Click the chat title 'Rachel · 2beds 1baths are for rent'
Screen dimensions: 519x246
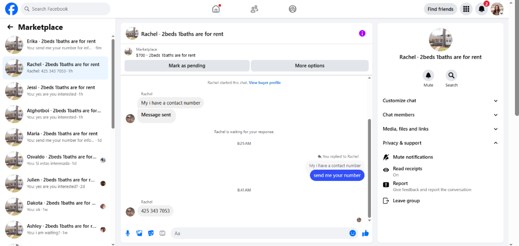tap(182, 34)
